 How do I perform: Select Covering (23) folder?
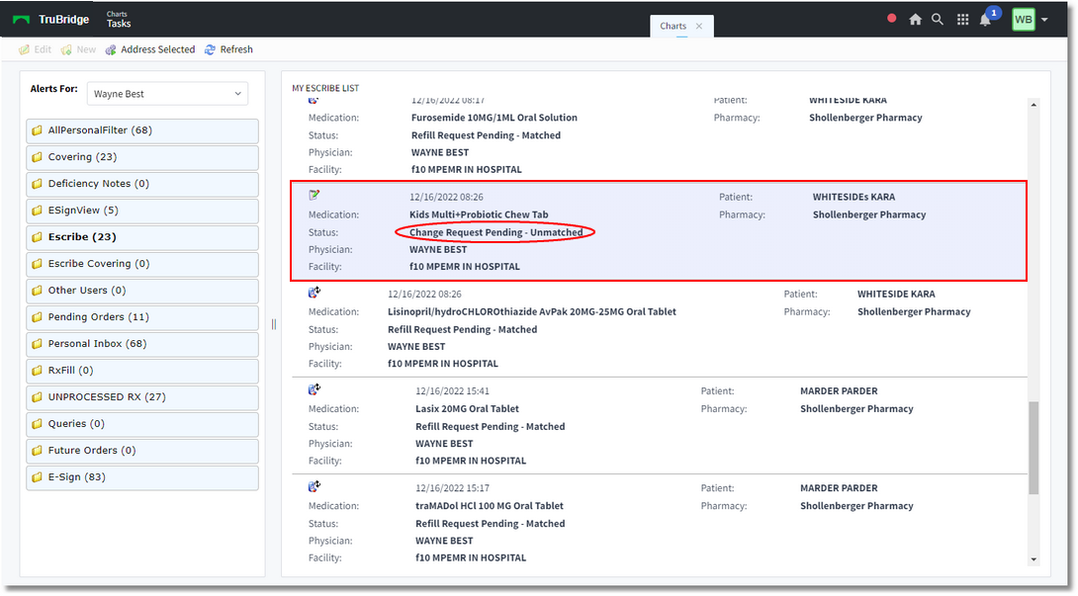(142, 157)
